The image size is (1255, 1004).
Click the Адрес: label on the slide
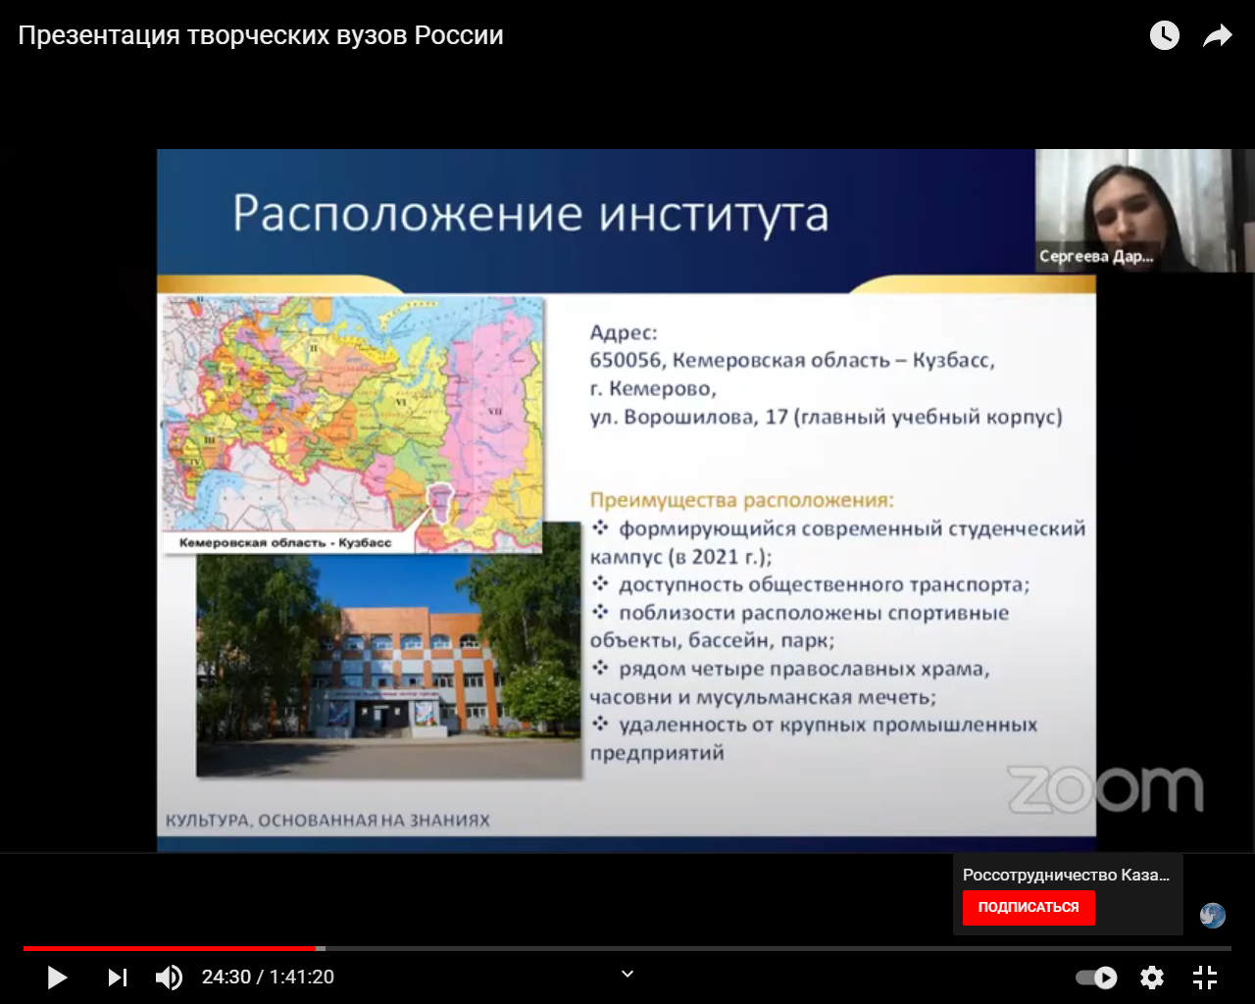click(624, 332)
